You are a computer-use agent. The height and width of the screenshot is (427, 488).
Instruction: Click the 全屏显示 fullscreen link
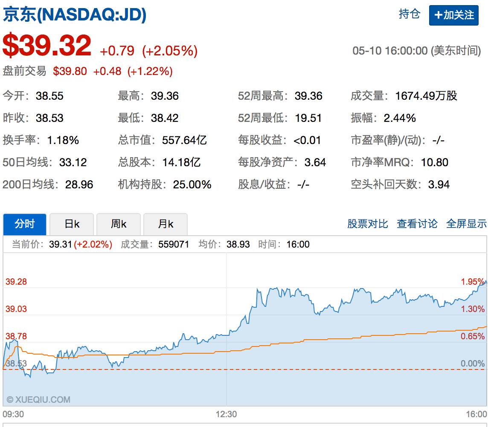[x=466, y=224]
